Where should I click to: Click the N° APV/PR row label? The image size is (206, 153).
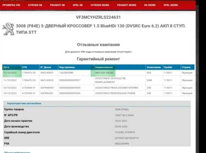[11, 115]
